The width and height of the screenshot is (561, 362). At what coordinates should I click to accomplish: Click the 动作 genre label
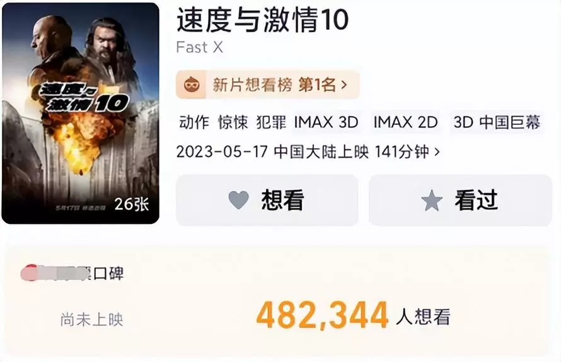click(194, 122)
